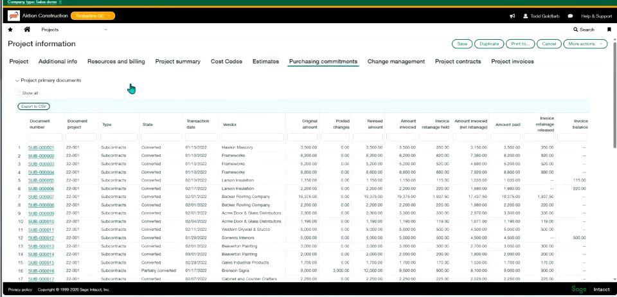Image resolution: width=617 pixels, height=297 pixels.
Task: Sort by Amount paid column header
Action: 508,124
